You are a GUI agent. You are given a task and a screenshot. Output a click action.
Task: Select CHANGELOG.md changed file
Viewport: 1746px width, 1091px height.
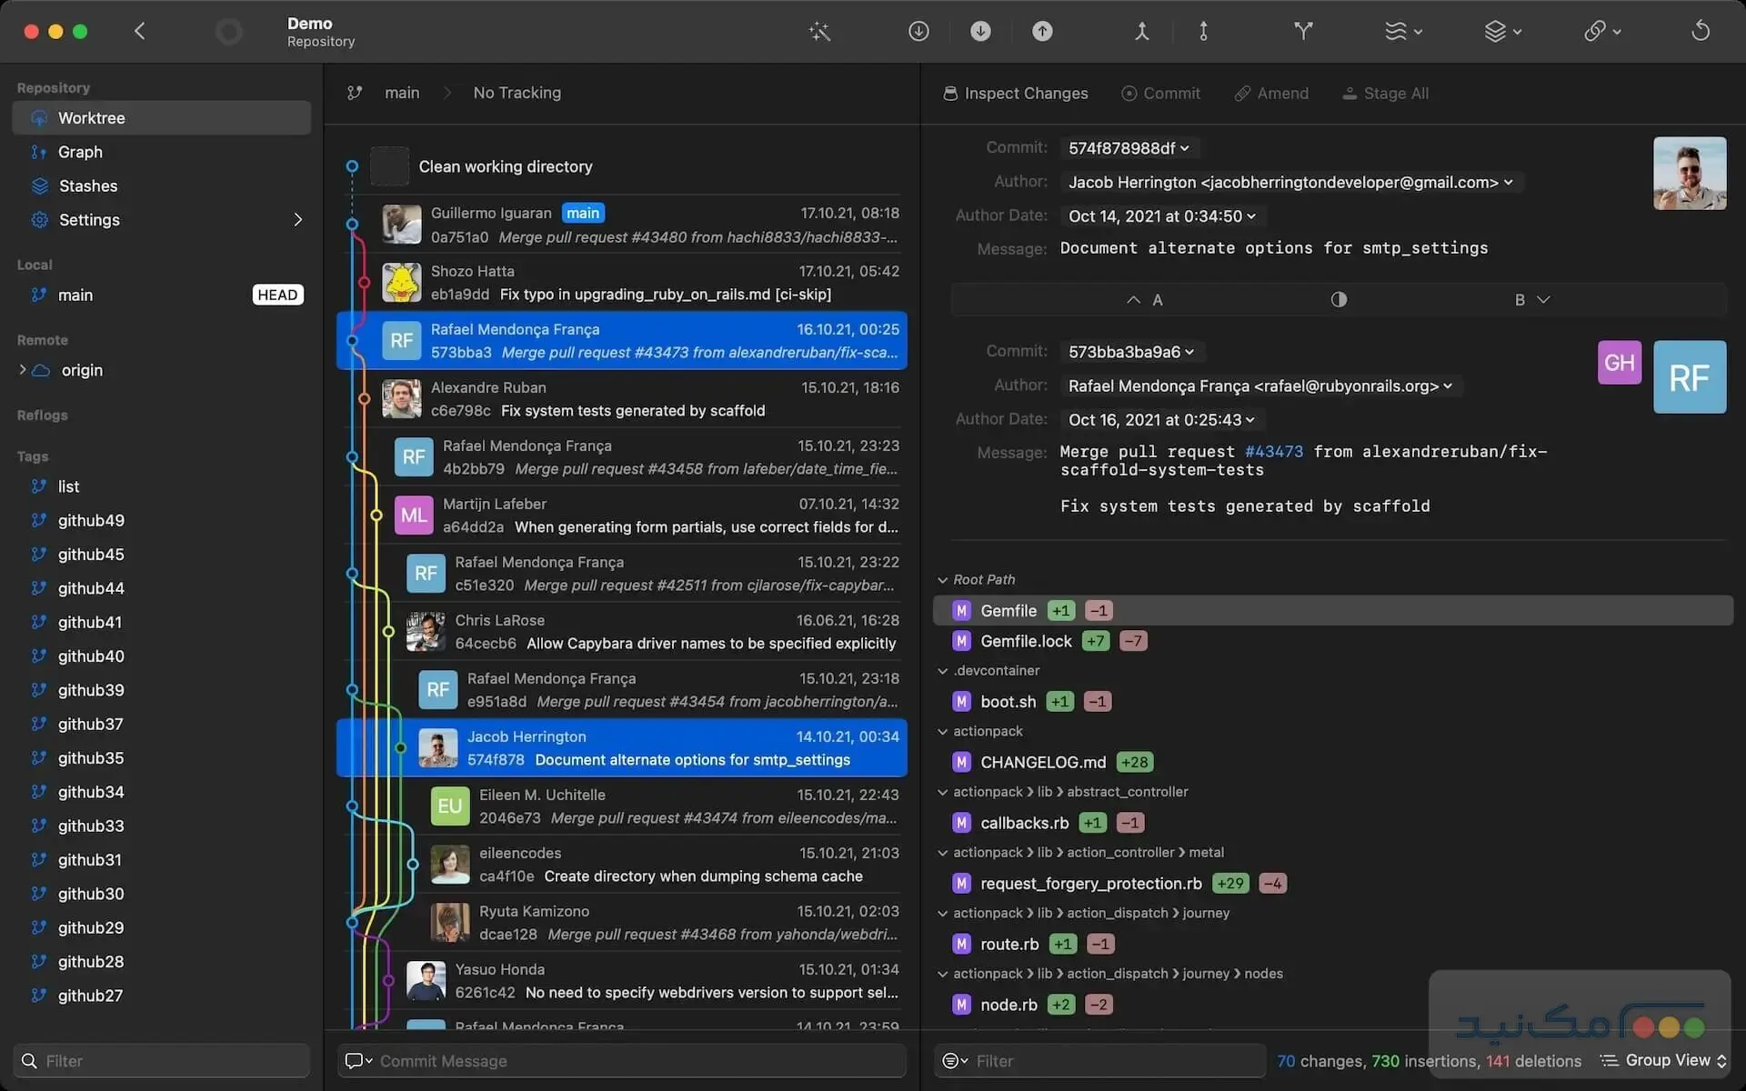point(1333,762)
